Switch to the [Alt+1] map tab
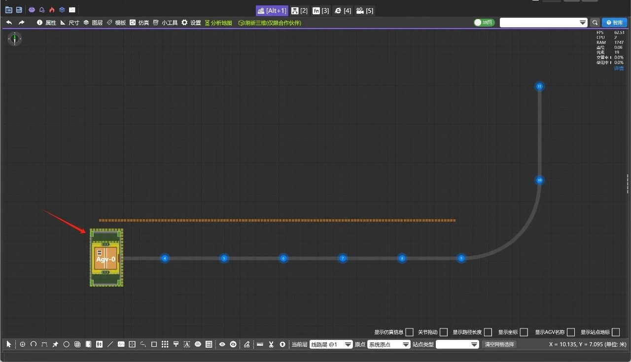Image resolution: width=631 pixels, height=362 pixels. pyautogui.click(x=272, y=10)
